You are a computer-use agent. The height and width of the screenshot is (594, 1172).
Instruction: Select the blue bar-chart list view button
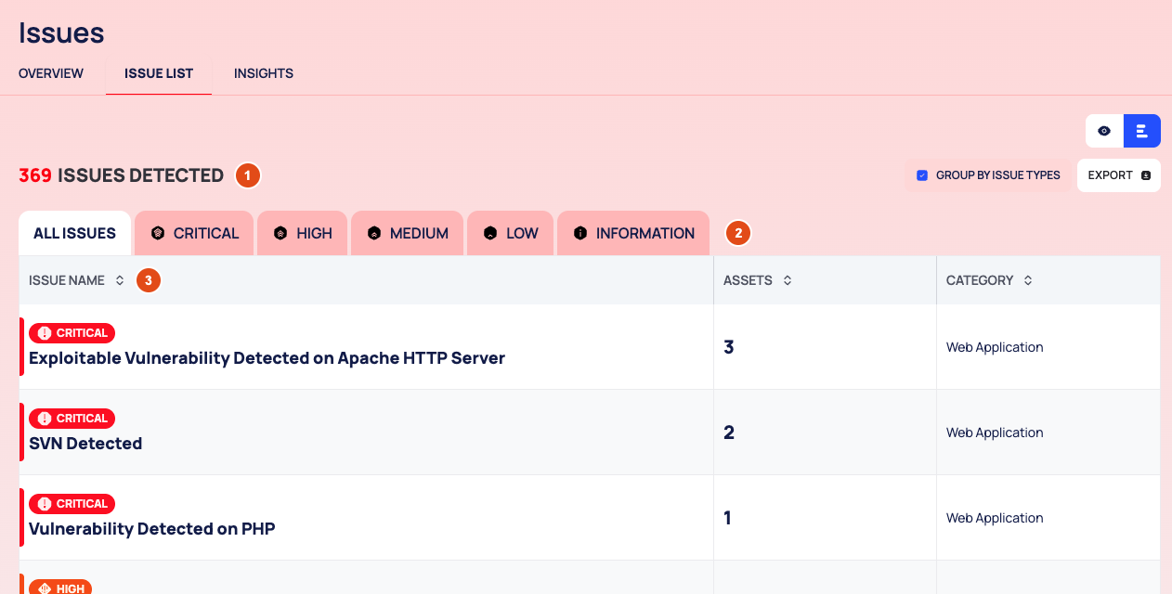point(1142,131)
